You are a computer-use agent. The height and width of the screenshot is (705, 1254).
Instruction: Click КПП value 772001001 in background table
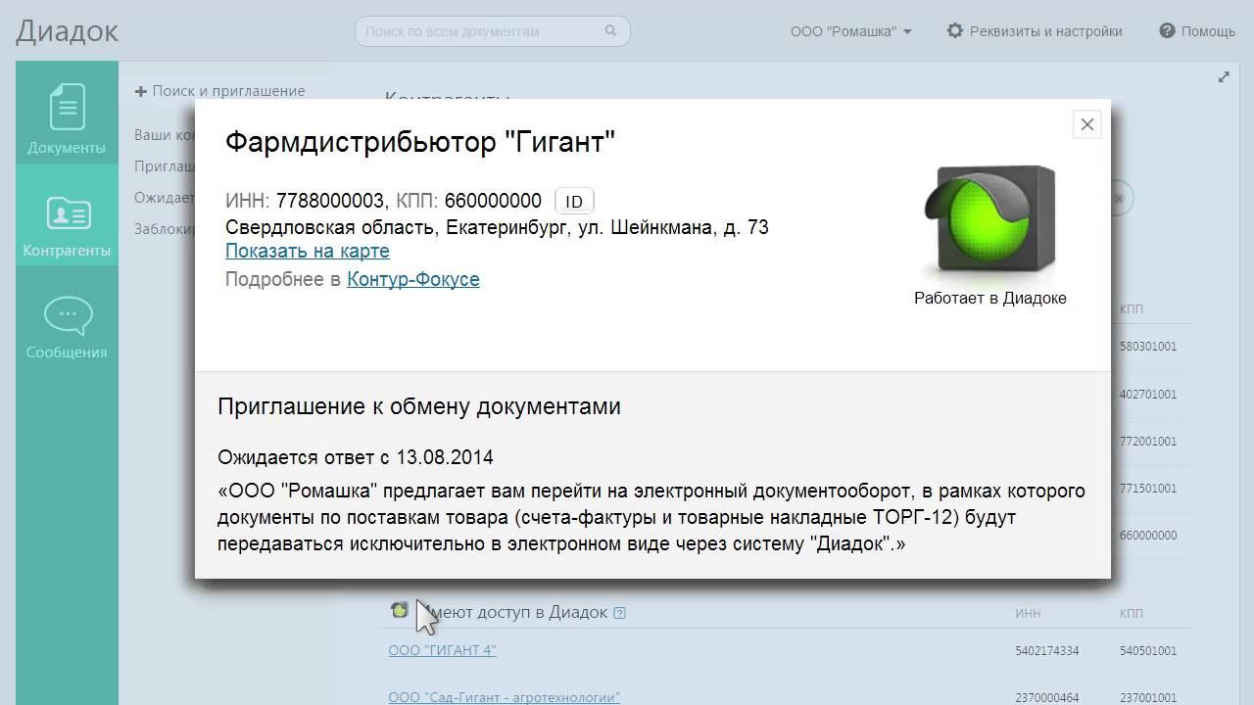[1148, 442]
